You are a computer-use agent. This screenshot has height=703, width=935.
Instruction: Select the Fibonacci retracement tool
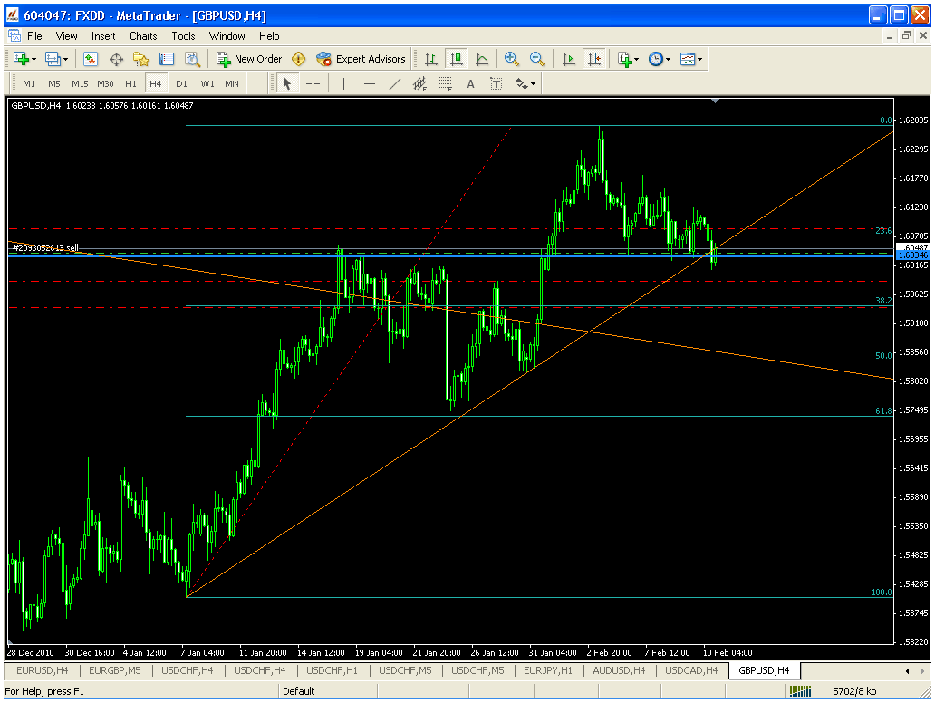point(445,84)
